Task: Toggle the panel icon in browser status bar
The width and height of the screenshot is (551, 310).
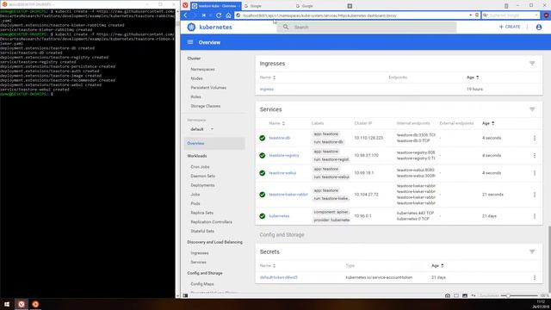Action: [185, 295]
